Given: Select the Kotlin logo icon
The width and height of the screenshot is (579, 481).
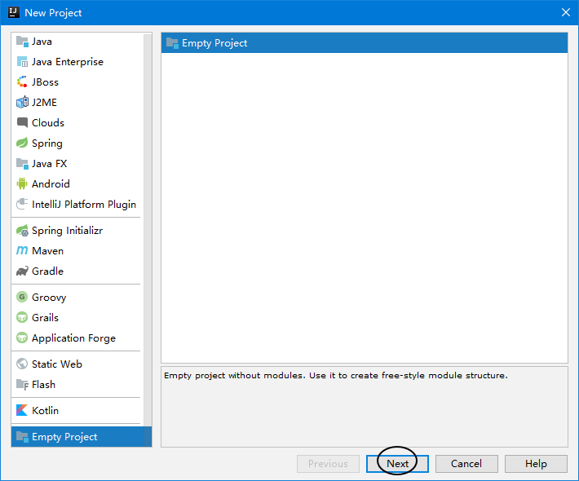Looking at the screenshot, I should [22, 411].
